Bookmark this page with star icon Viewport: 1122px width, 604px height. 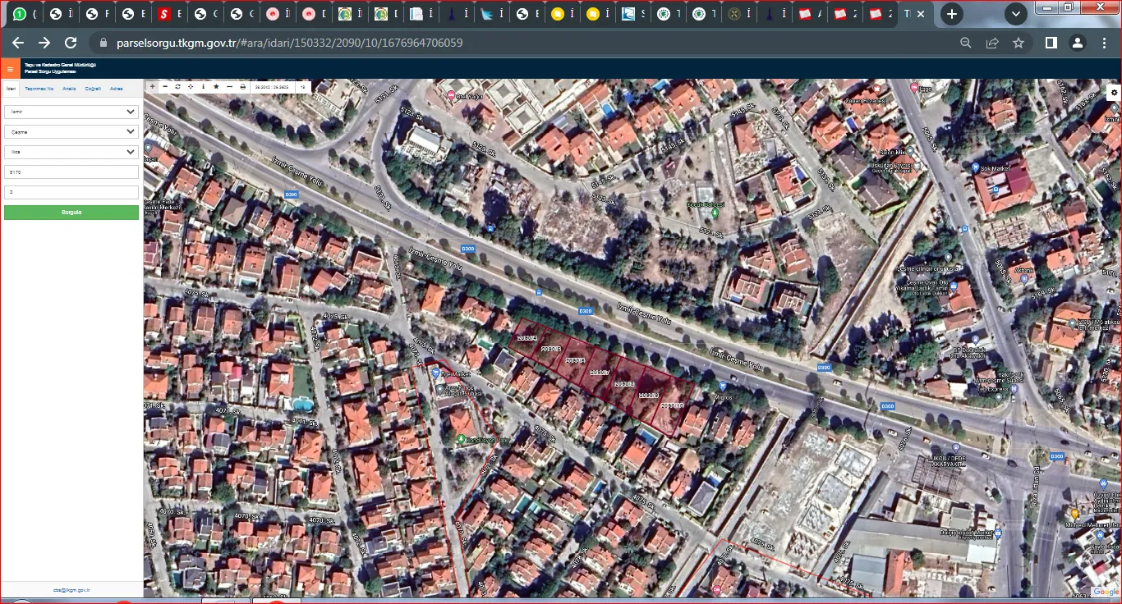(1019, 43)
